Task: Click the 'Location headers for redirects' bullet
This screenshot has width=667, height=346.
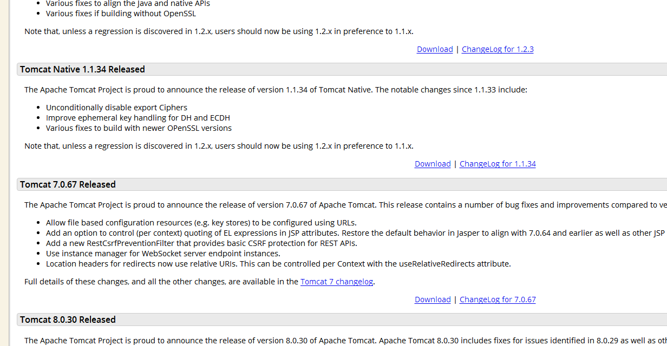Action: [278, 264]
